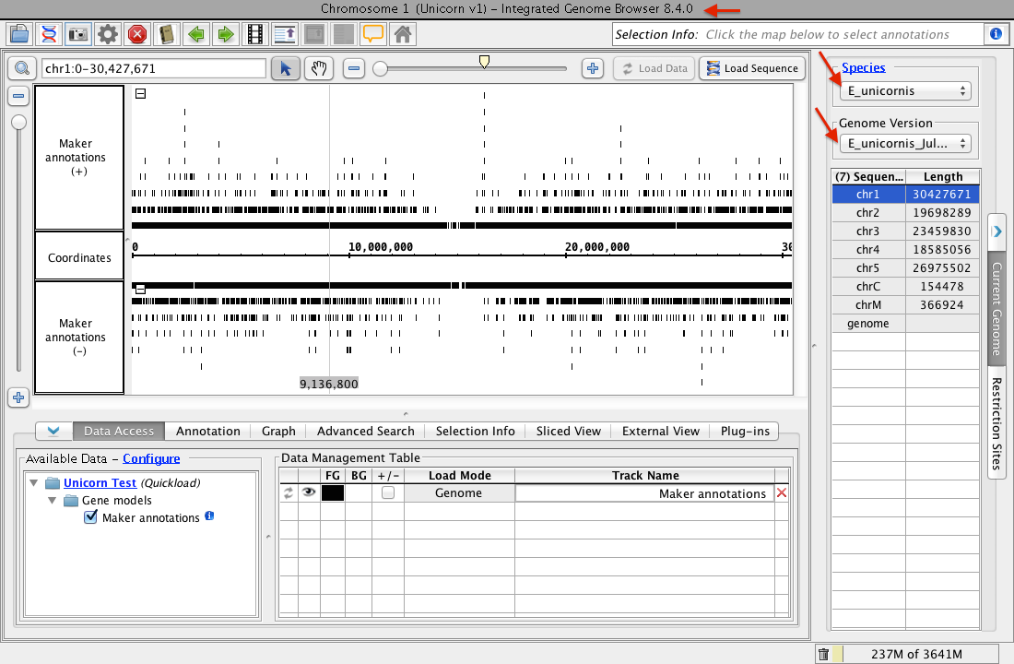
Task: Empty memory with the trash can icon
Action: pyautogui.click(x=823, y=655)
